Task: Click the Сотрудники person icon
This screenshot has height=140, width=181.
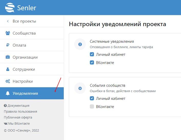Action: coord(8,69)
